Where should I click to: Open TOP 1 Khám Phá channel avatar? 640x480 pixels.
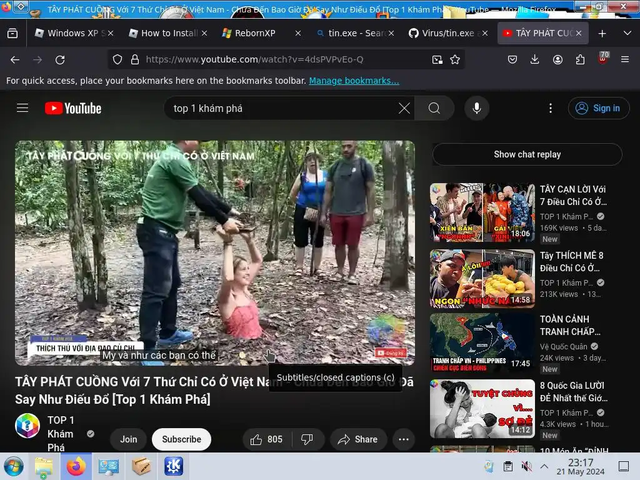pos(27,426)
